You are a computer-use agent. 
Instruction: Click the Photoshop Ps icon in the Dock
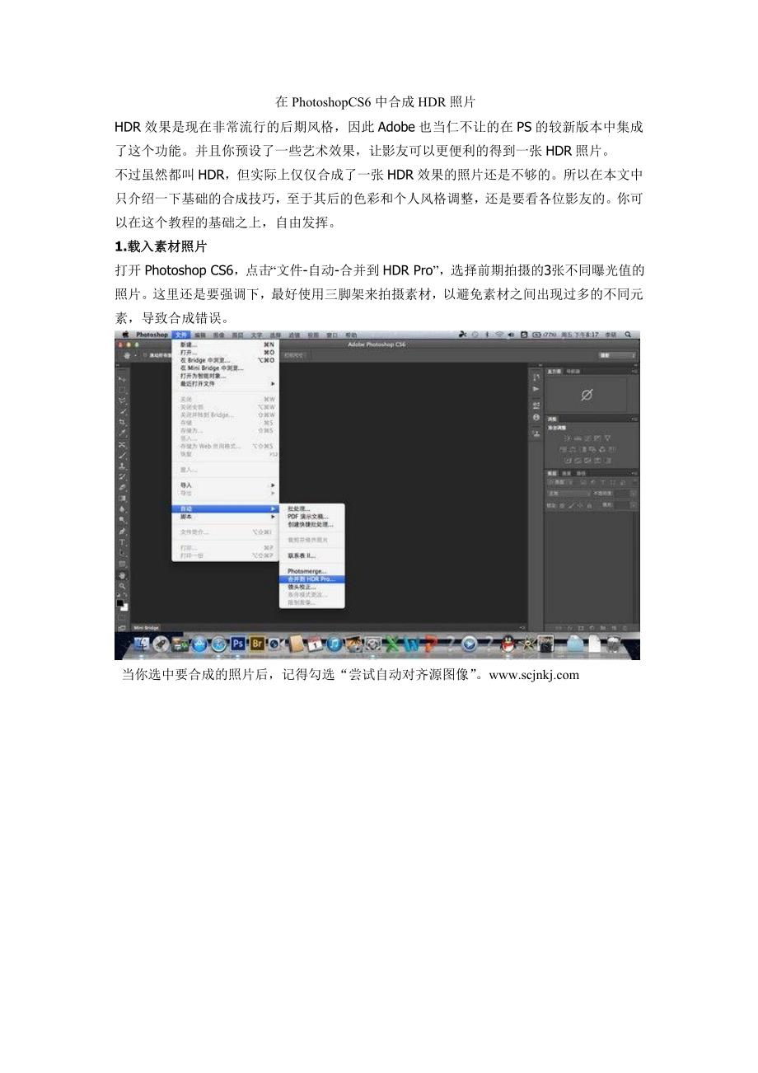pos(238,644)
